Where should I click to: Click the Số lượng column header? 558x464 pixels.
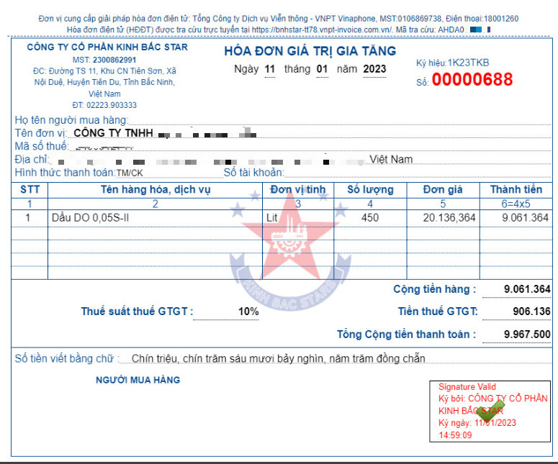point(371,189)
